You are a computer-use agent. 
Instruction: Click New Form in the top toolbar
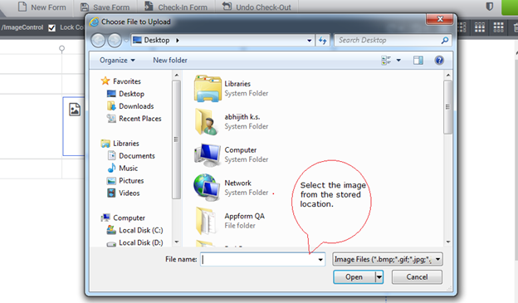click(42, 7)
